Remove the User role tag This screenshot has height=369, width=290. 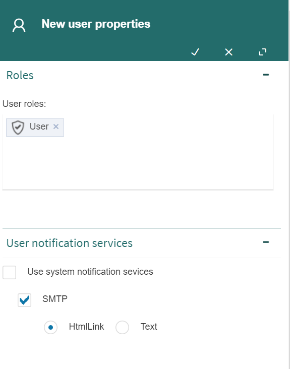pos(56,127)
